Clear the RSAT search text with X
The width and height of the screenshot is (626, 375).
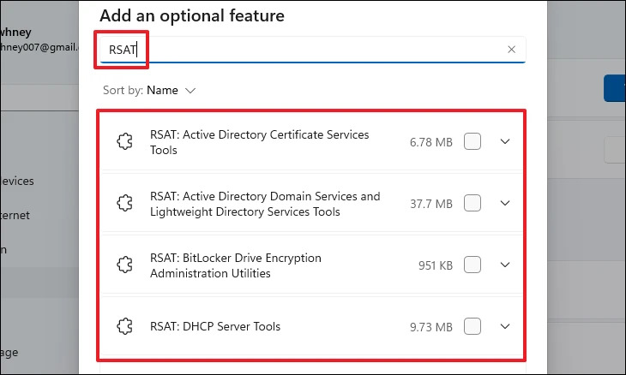click(511, 50)
